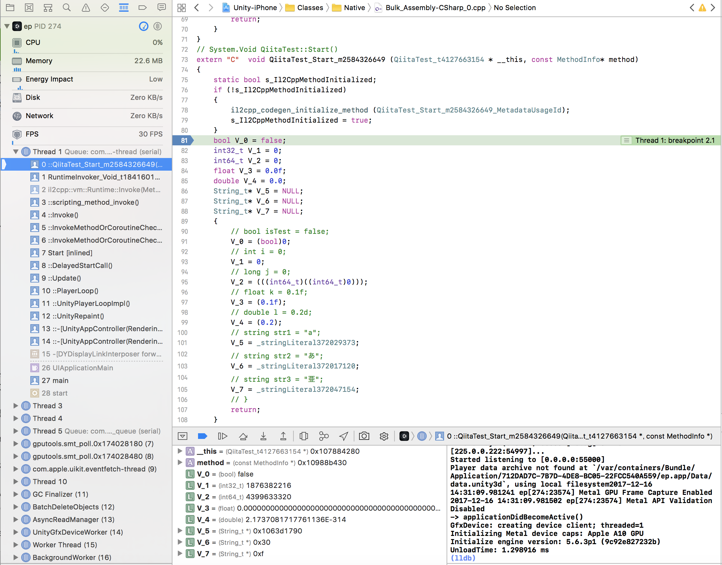Collapse the ep PID 274 process

(7, 26)
